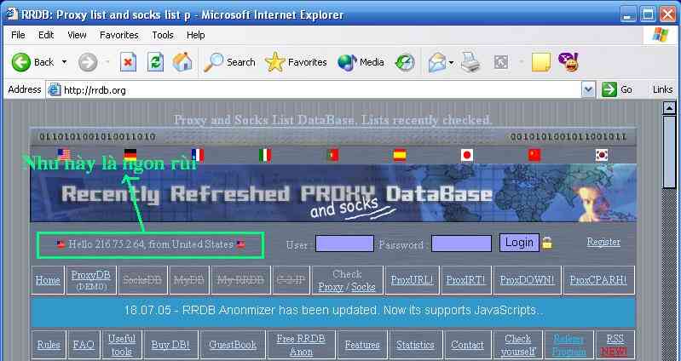Click the Print toolbar icon
Image resolution: width=681 pixels, height=361 pixels.
(x=470, y=62)
